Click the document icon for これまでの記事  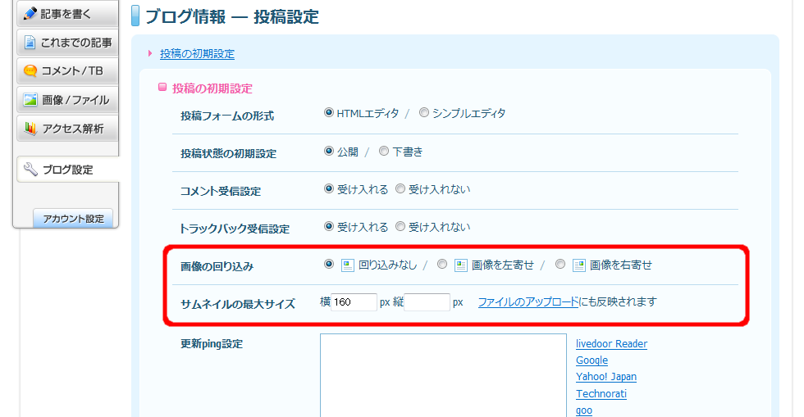coord(30,43)
